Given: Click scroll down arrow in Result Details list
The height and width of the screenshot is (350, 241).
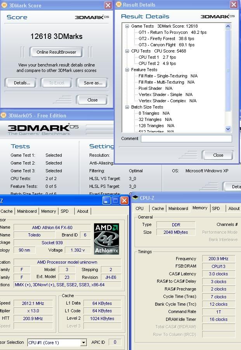Looking at the screenshot, I should point(228,129).
